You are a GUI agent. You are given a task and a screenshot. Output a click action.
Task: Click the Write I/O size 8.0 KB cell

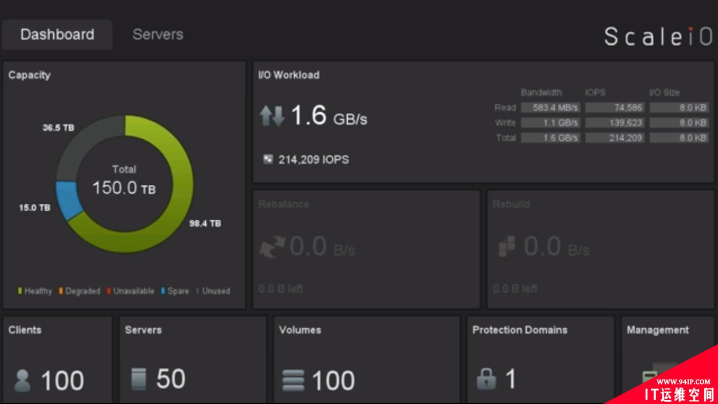click(x=679, y=122)
